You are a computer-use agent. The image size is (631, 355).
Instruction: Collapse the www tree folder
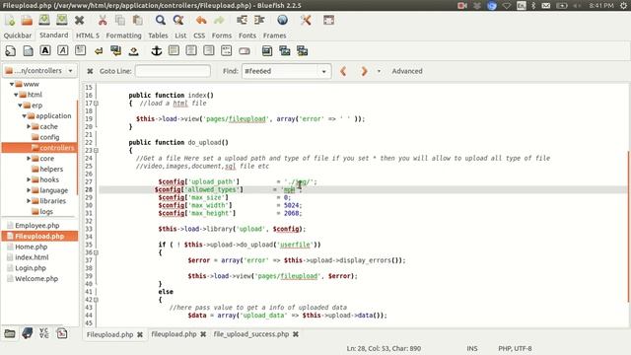pos(12,84)
